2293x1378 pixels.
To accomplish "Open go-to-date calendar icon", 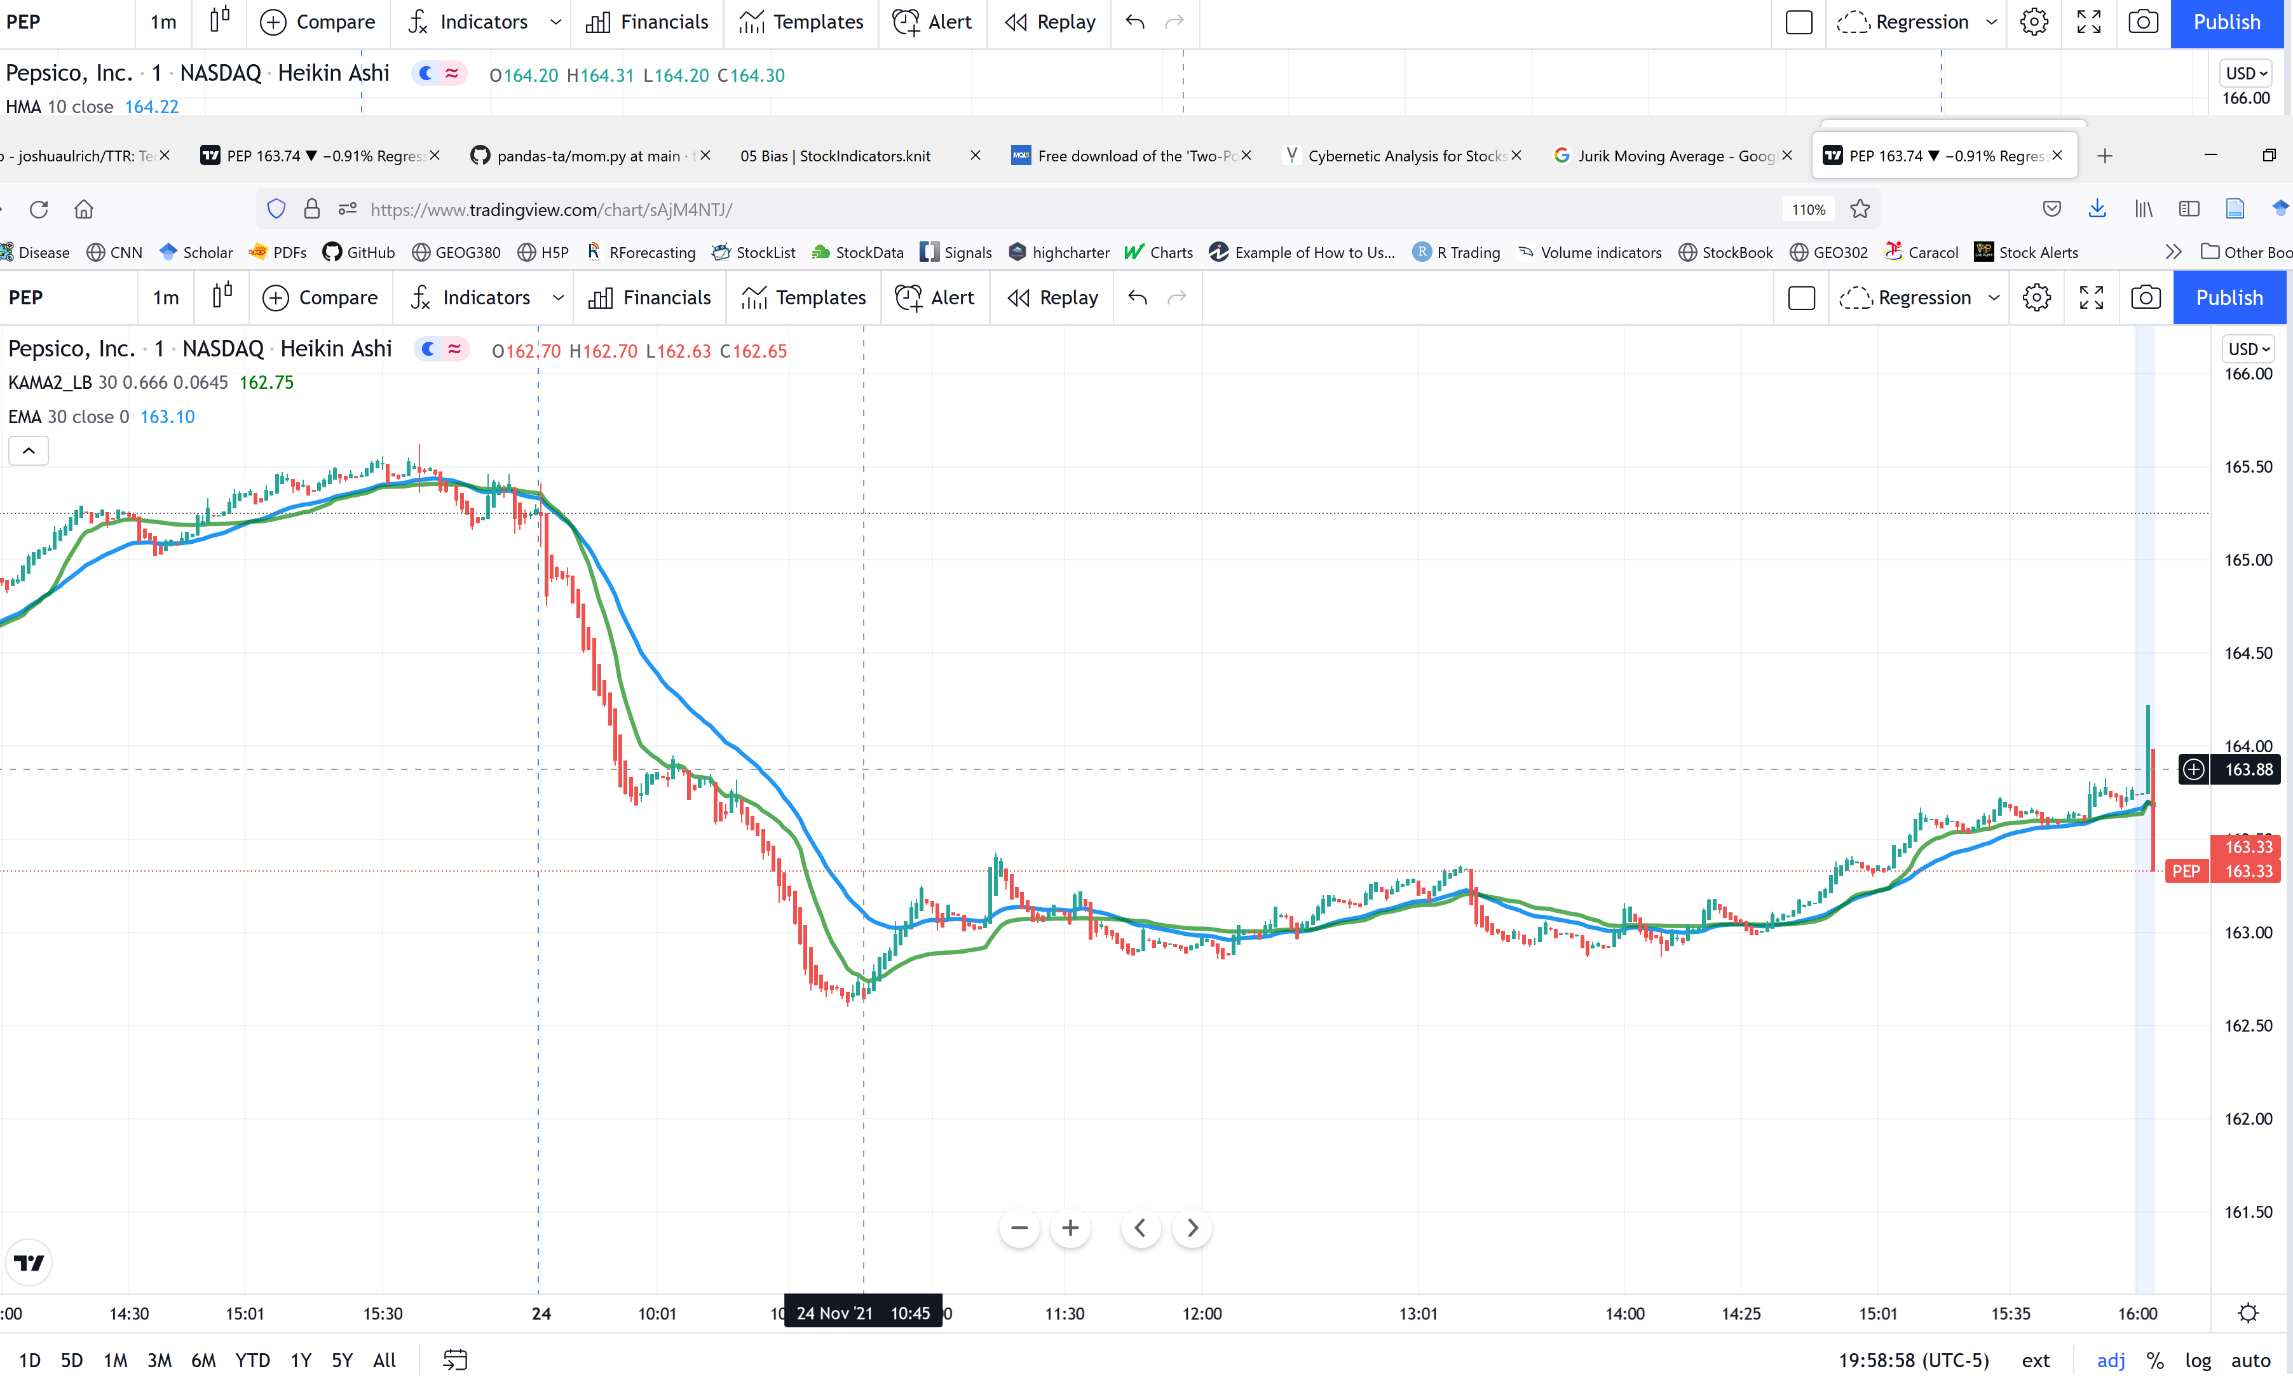I will pyautogui.click(x=454, y=1360).
